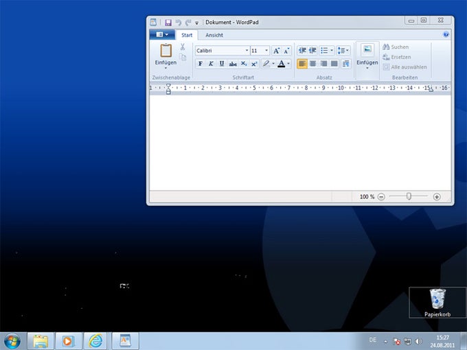Image resolution: width=467 pixels, height=350 pixels.
Task: Click the zoom out minus button
Action: click(381, 197)
